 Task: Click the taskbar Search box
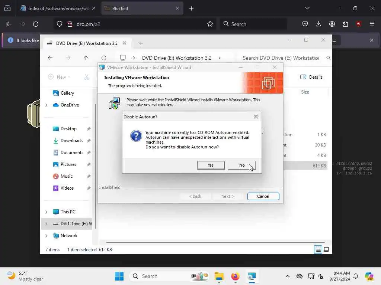170,276
